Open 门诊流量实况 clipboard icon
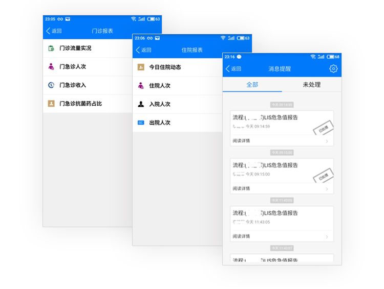This screenshot has height=289, width=384. click(x=51, y=48)
